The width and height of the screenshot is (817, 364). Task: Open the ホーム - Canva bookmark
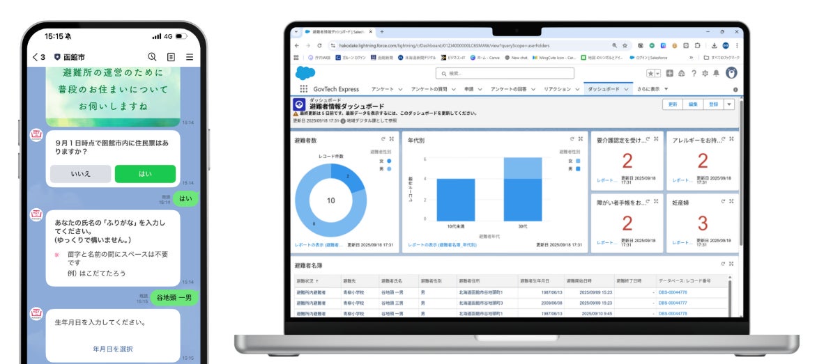tap(486, 58)
